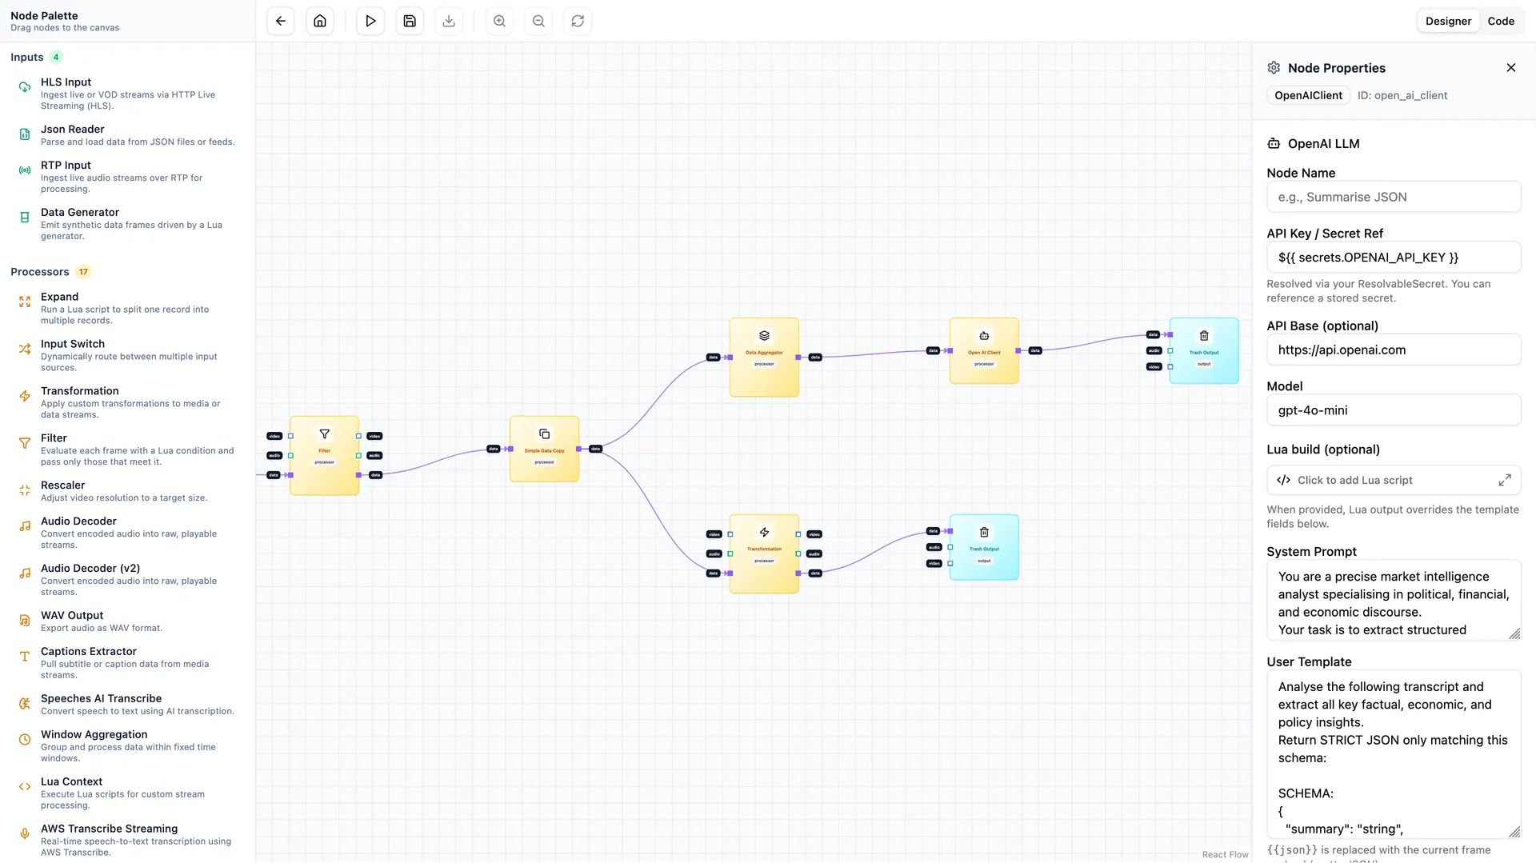The height and width of the screenshot is (863, 1536).
Task: Edit the Model field showing gpt-4o-mini
Action: click(1393, 410)
